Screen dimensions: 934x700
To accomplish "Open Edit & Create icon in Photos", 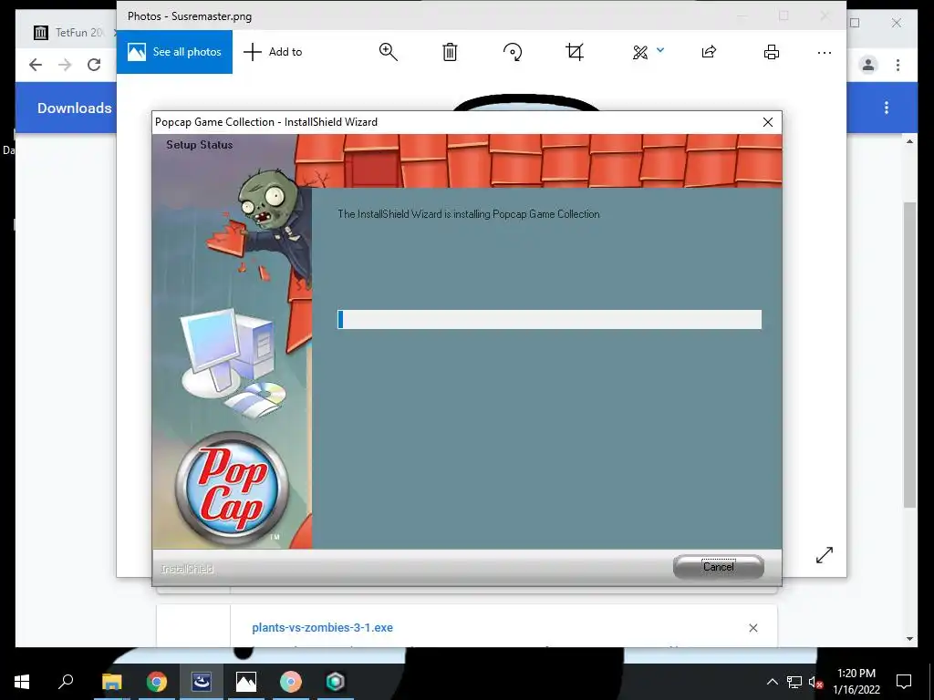I will [x=640, y=52].
